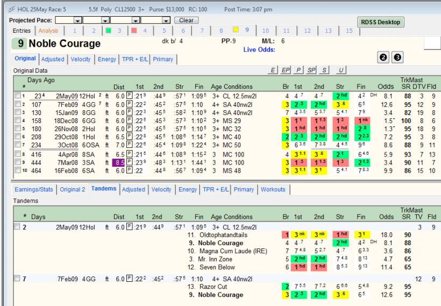Switch to Earnings/Stats tab in the lower panel

[x=34, y=189]
